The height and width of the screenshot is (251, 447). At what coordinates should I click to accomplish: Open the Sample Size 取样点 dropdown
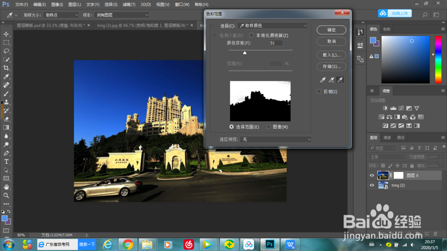61,15
